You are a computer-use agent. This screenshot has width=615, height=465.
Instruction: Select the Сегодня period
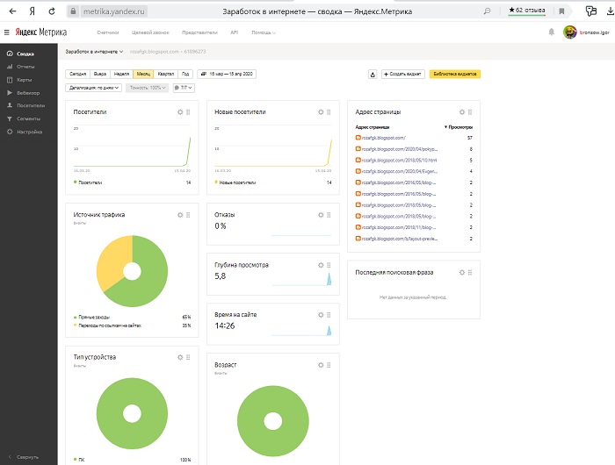click(77, 74)
